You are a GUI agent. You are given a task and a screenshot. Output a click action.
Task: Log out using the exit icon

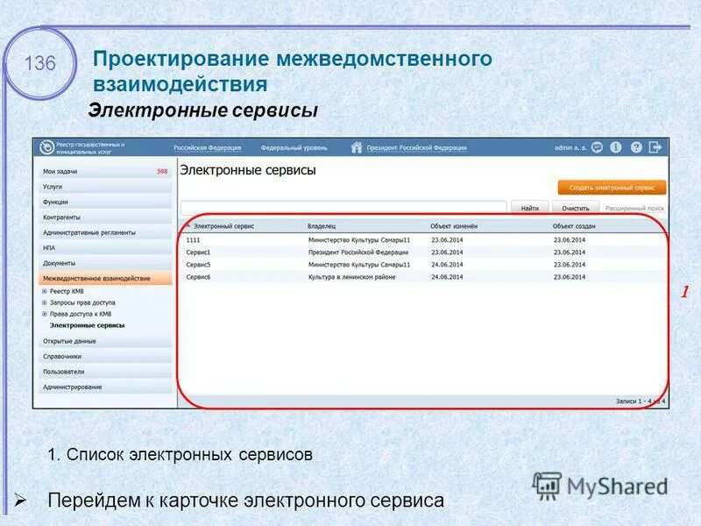[655, 147]
